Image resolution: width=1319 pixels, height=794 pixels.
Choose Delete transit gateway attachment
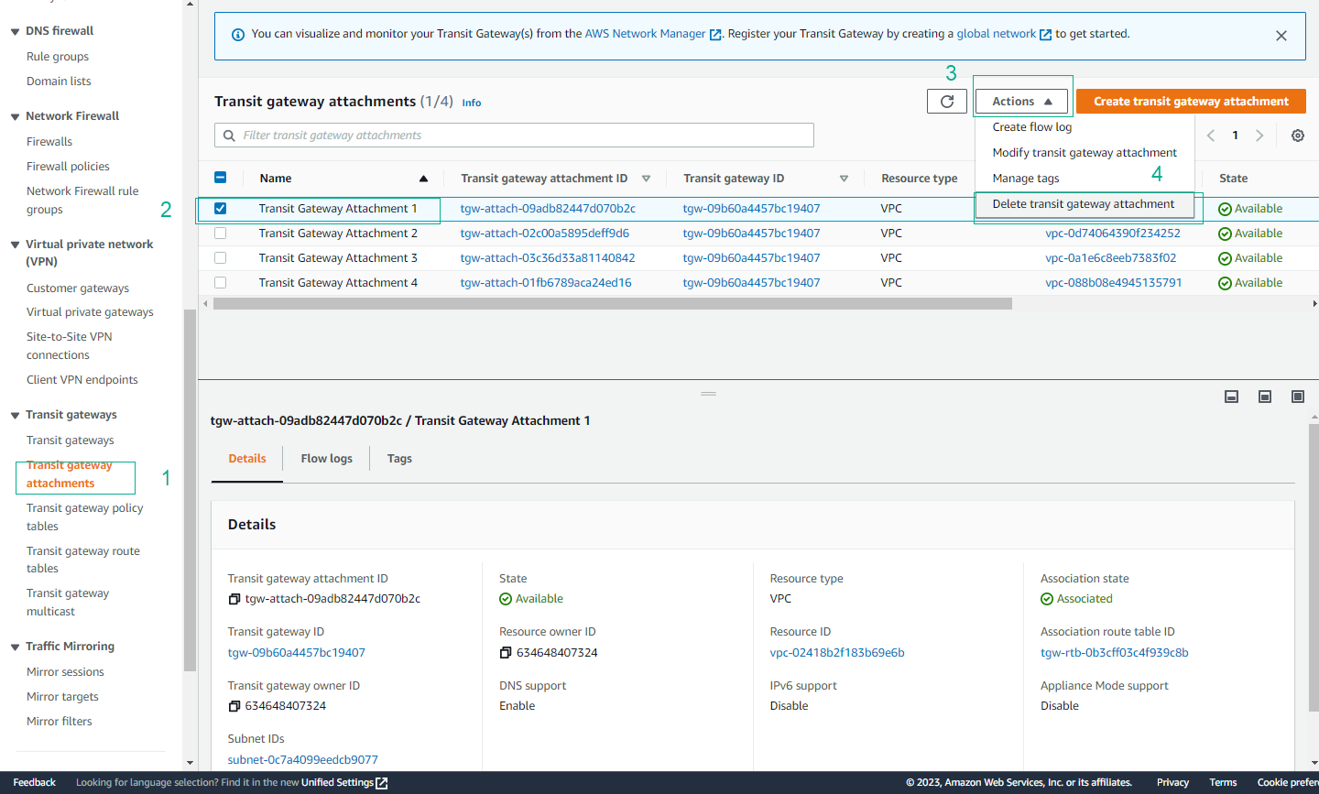(1085, 204)
